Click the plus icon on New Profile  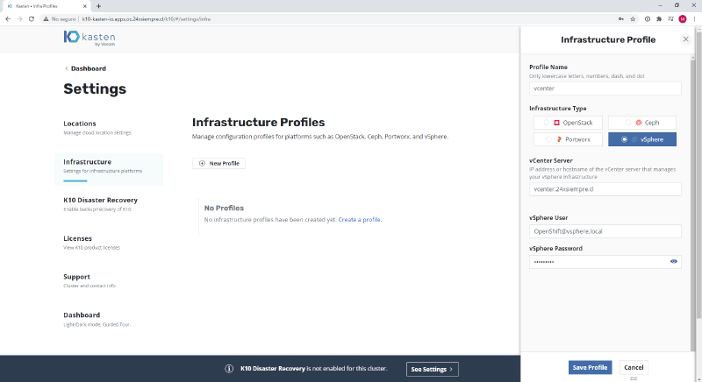point(202,164)
